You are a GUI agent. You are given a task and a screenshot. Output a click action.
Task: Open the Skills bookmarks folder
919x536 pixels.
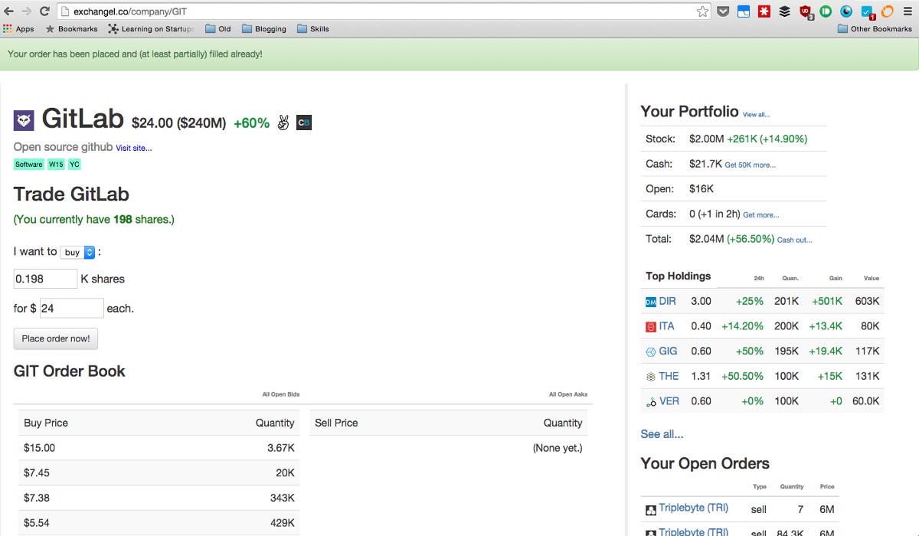tap(313, 29)
